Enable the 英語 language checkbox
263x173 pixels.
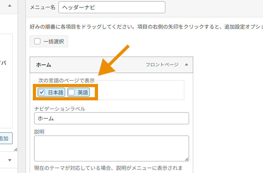72,92
